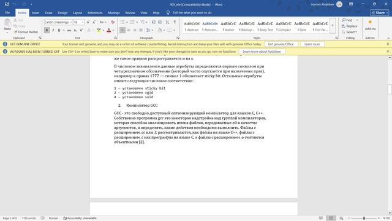Click the zoom in plus button
The width and height of the screenshot is (392, 221).
point(379,219)
